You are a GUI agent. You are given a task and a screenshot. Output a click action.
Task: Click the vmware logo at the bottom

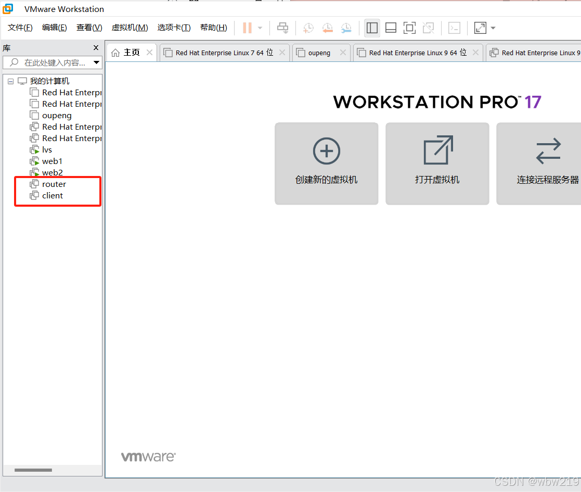pyautogui.click(x=149, y=457)
